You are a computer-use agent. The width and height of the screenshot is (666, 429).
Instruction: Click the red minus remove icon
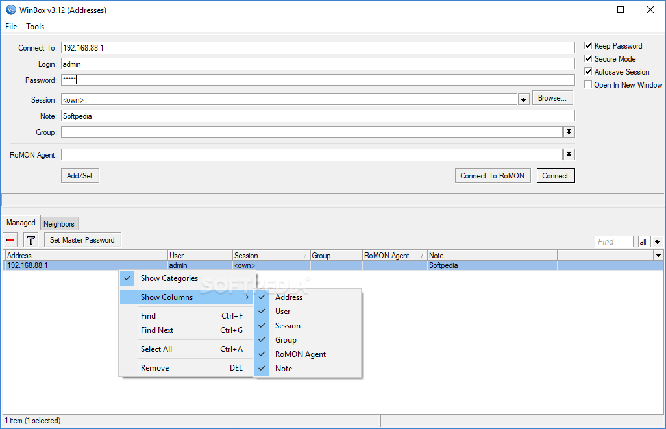(11, 240)
